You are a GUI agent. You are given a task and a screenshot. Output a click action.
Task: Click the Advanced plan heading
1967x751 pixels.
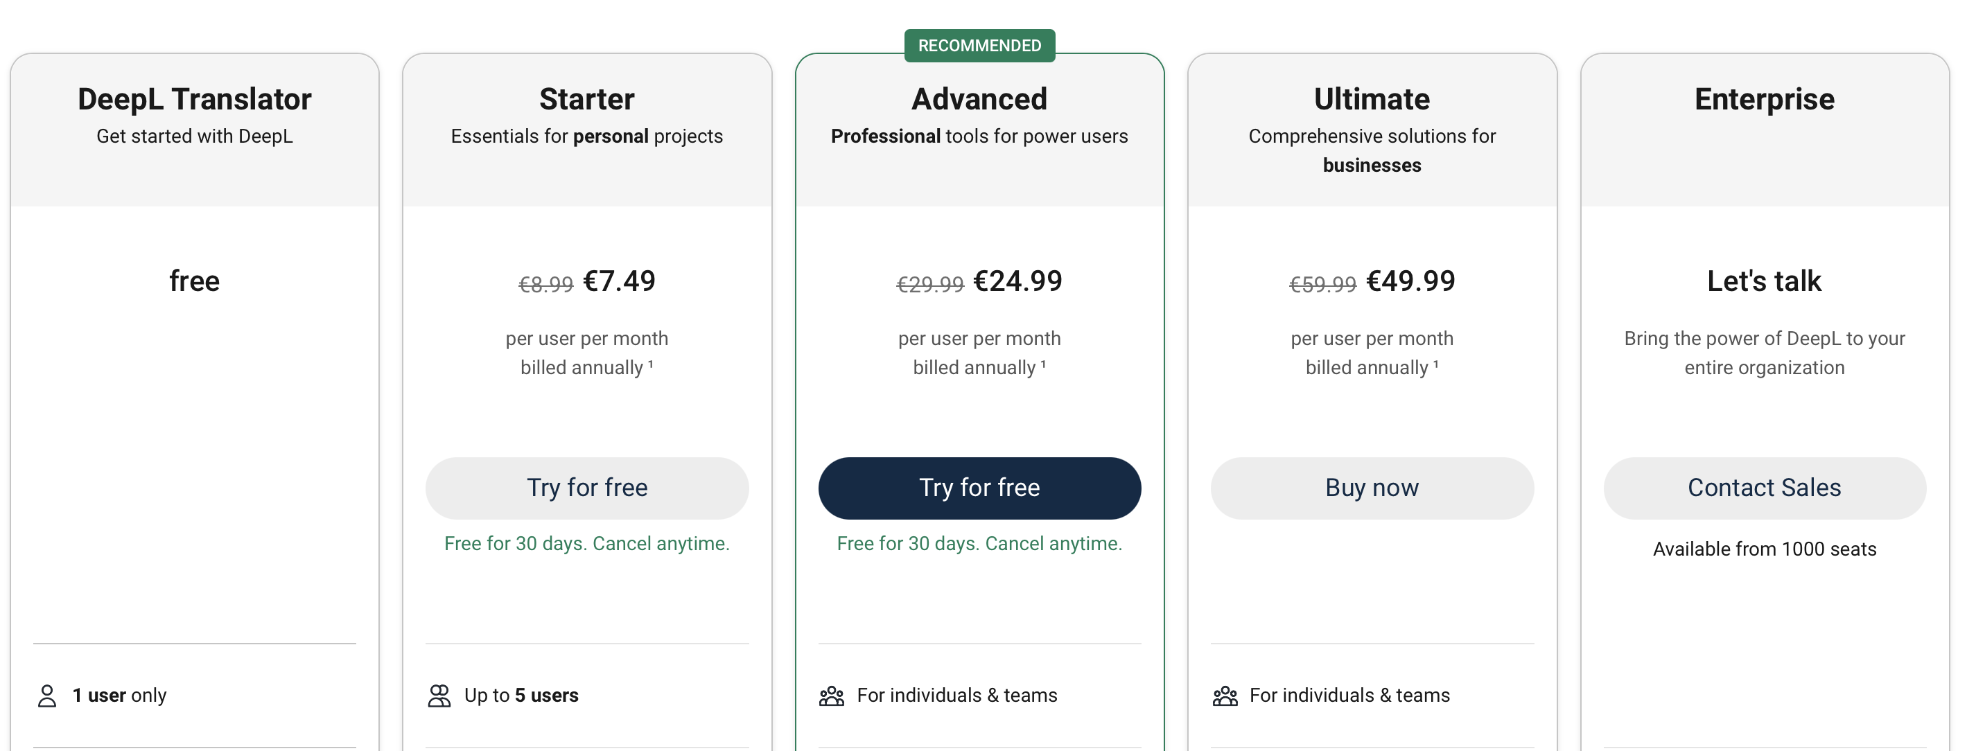coord(979,99)
